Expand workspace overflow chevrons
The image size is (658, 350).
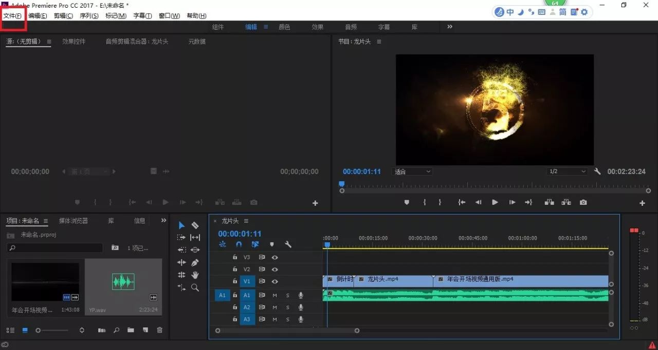click(450, 27)
